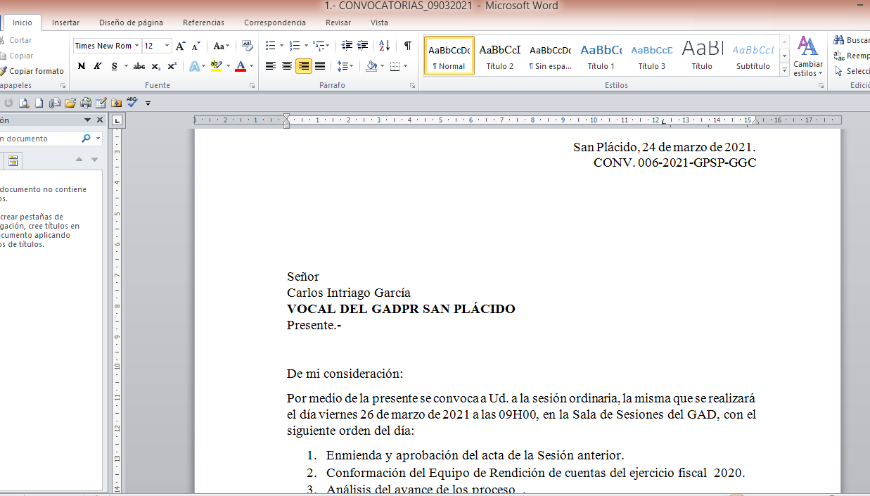Viewport: 870px width, 496px height.
Task: Increase font size with grow font icon
Action: coord(181,46)
